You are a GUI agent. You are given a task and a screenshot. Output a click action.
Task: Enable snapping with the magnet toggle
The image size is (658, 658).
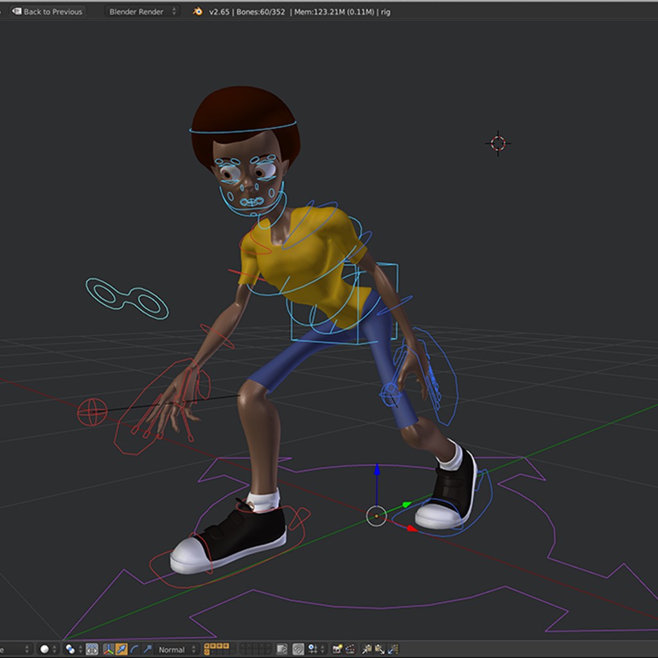(298, 649)
